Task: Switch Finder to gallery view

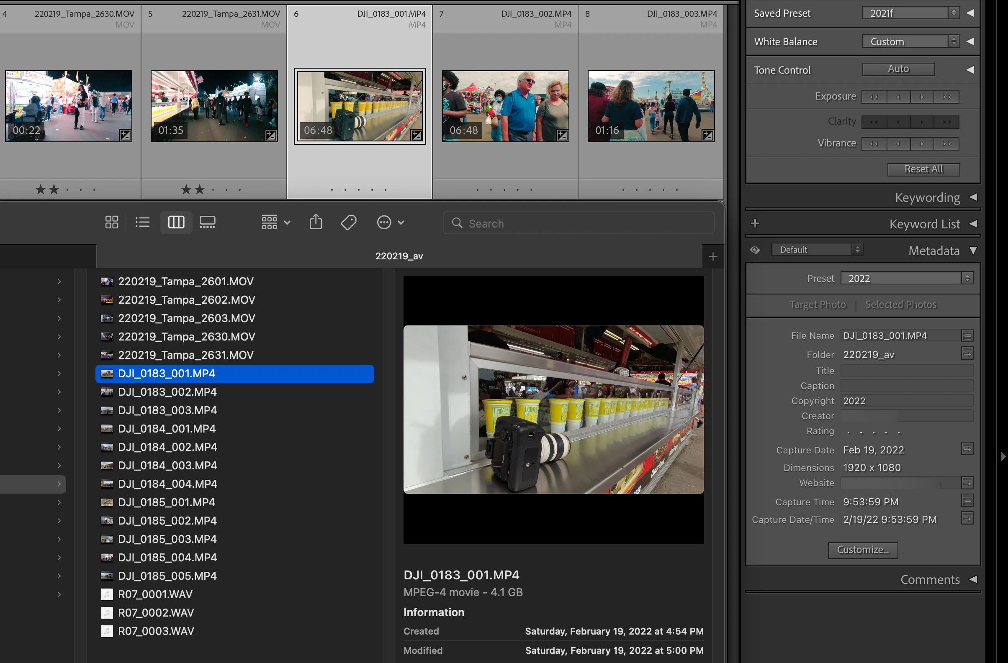Action: click(208, 222)
